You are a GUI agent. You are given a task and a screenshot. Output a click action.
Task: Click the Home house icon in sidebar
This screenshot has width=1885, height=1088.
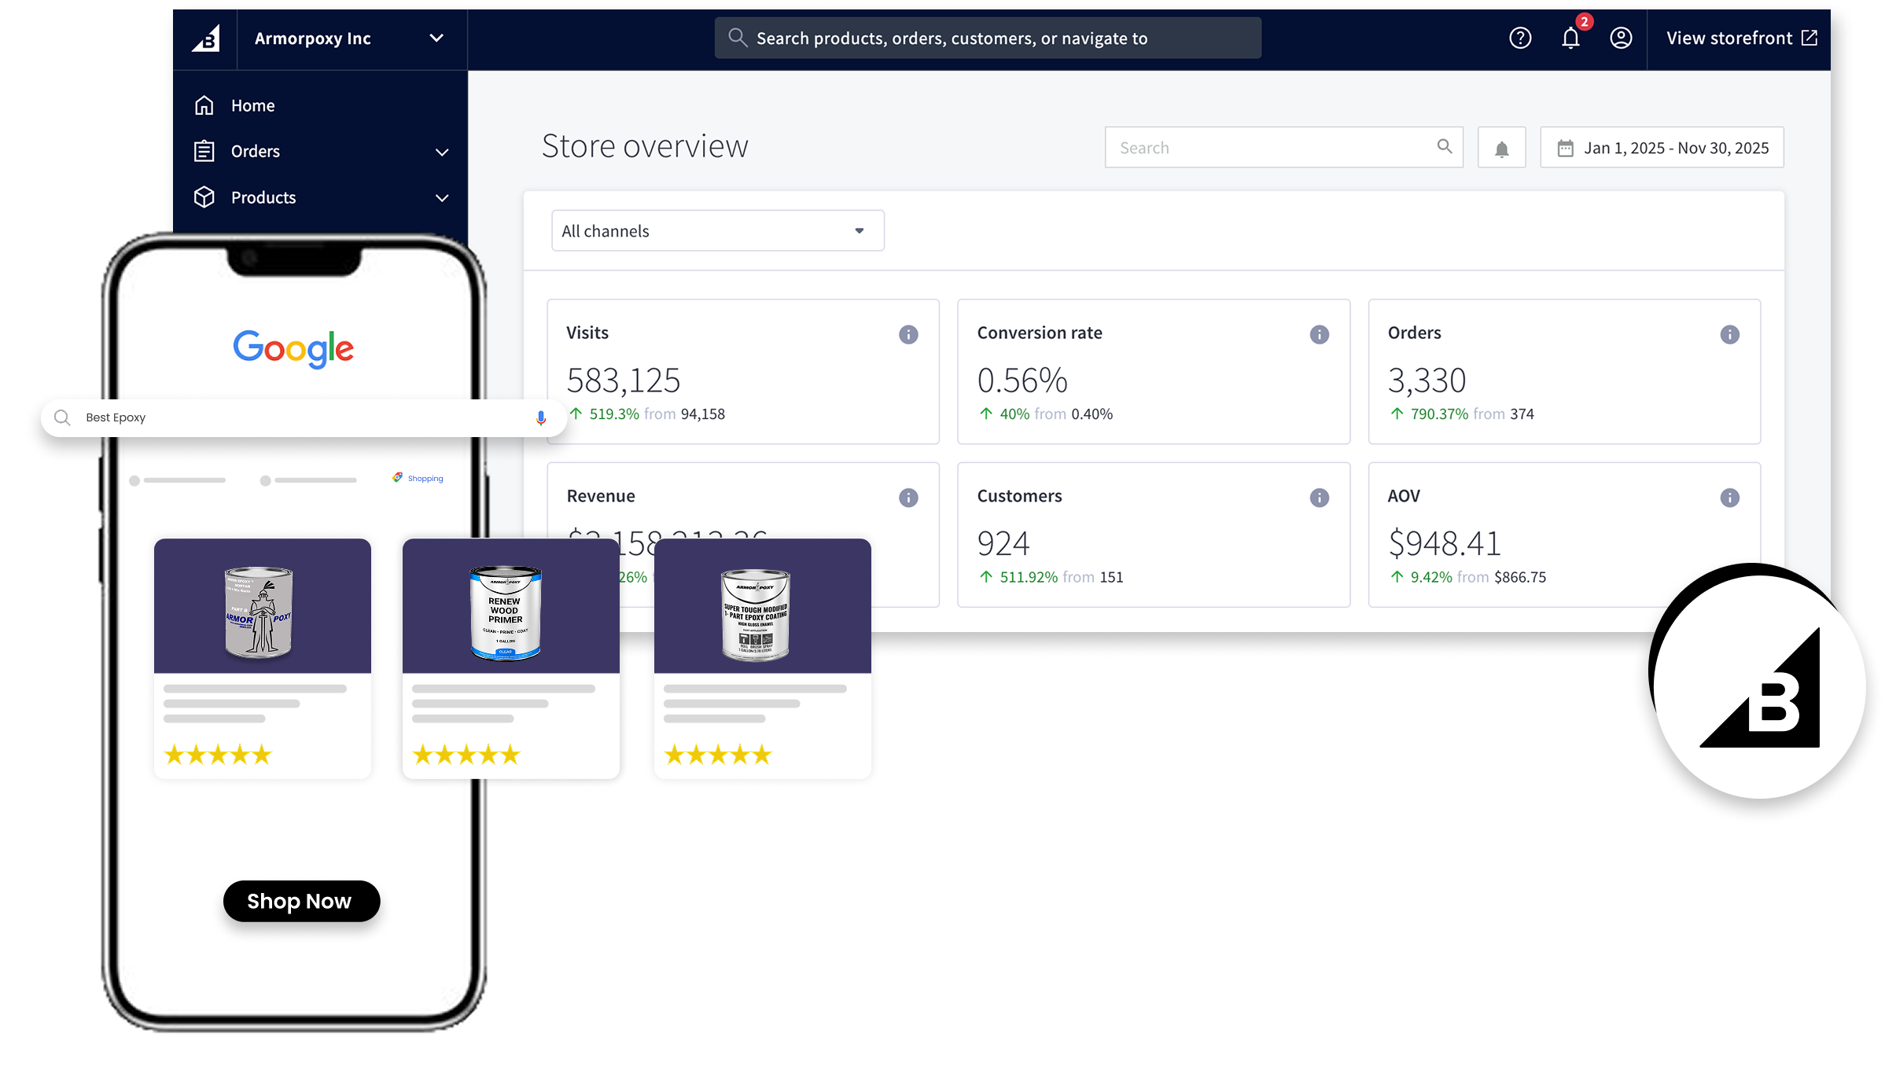(x=204, y=105)
